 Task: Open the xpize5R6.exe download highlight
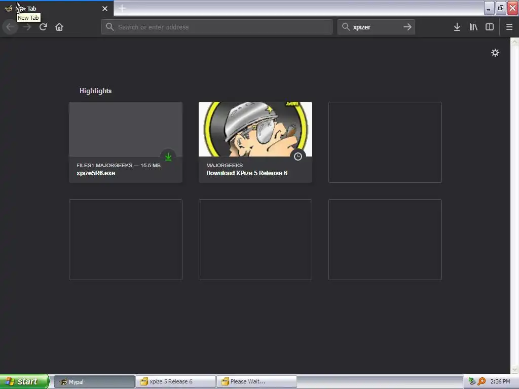126,142
